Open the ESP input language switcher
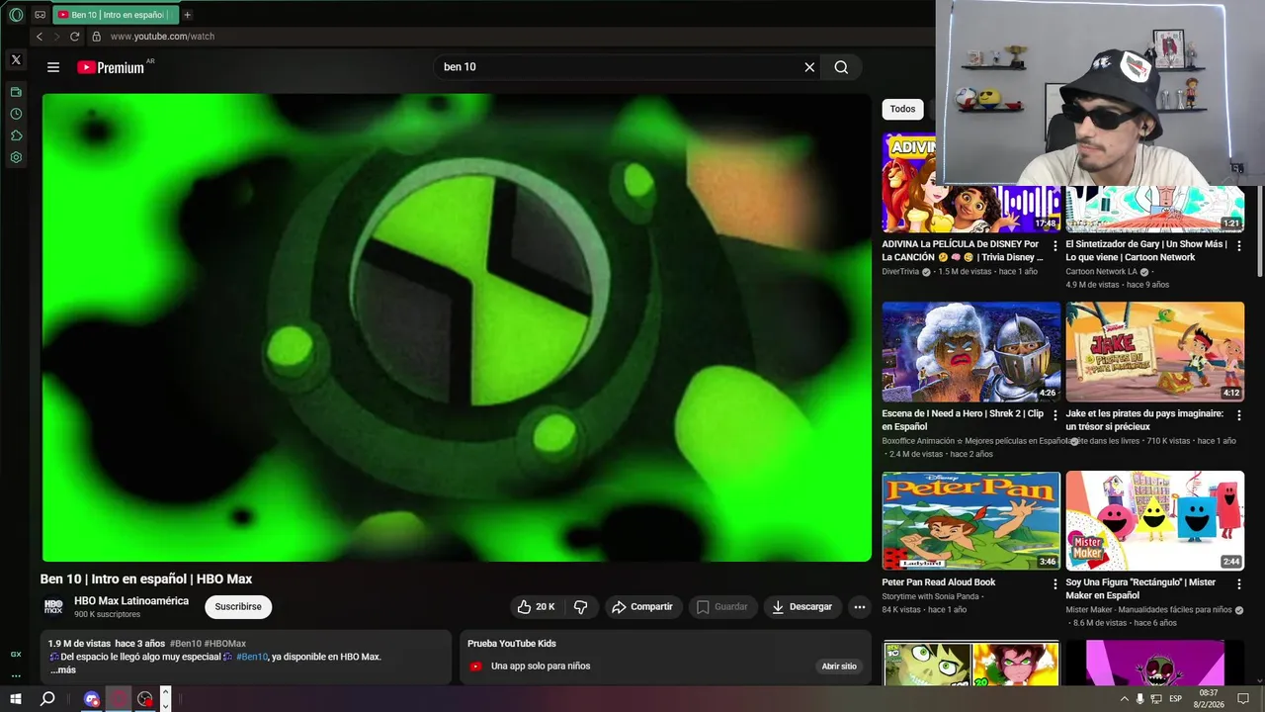This screenshot has width=1265, height=712. pyautogui.click(x=1175, y=699)
